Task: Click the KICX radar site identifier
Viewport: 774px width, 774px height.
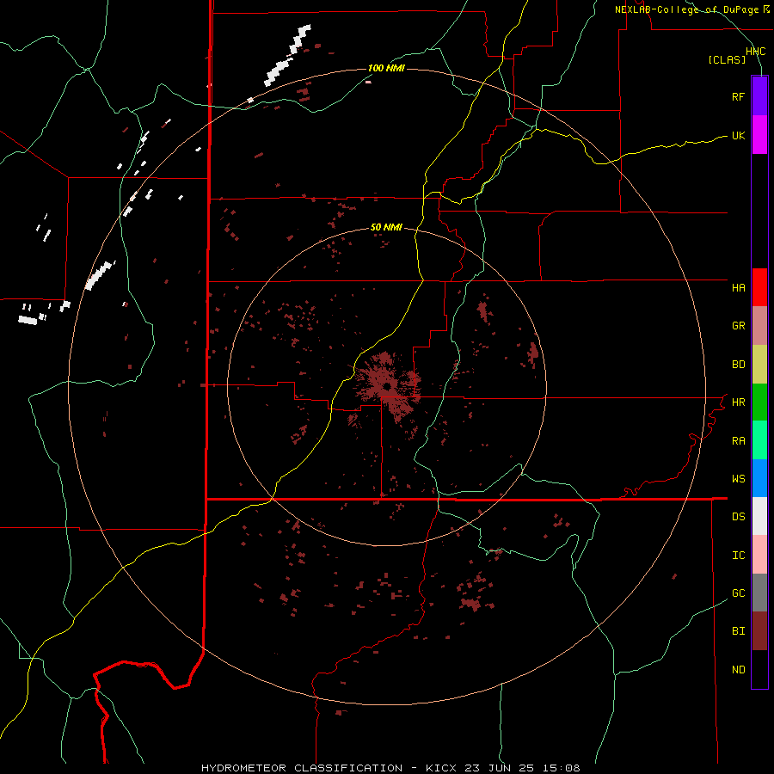Action: tap(441, 768)
